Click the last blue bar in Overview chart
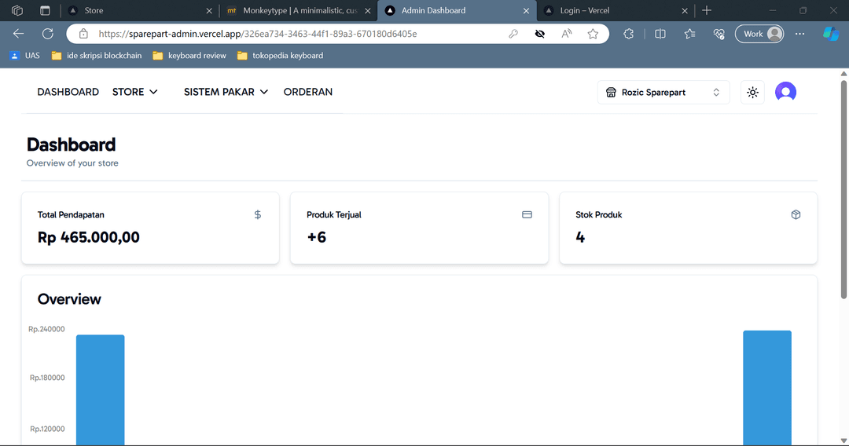 767,388
